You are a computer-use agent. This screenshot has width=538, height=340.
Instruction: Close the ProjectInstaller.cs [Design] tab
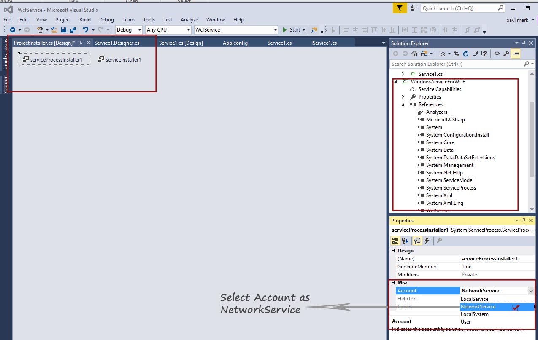(x=89, y=43)
